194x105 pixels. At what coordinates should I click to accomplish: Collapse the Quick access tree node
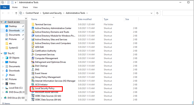[x=2, y=22]
